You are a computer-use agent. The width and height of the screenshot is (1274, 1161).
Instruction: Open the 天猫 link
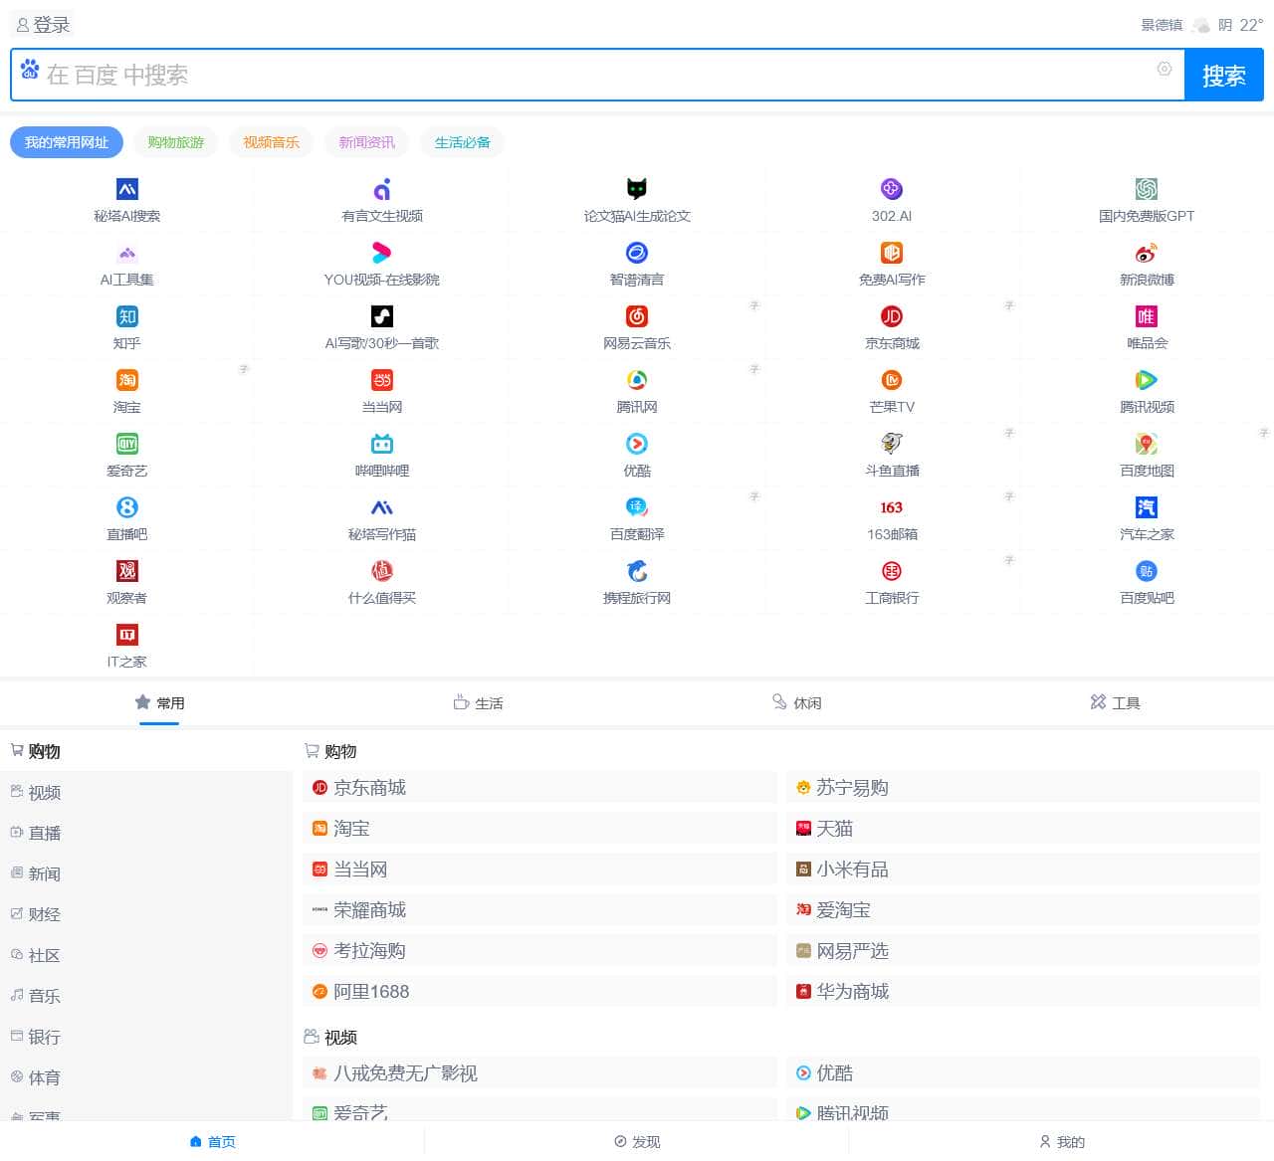click(x=1023, y=829)
